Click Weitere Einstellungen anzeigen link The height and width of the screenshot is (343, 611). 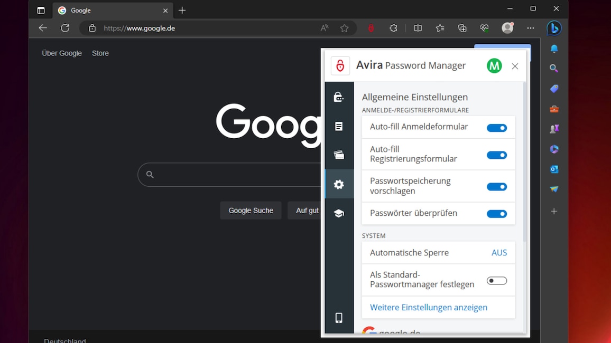click(428, 307)
